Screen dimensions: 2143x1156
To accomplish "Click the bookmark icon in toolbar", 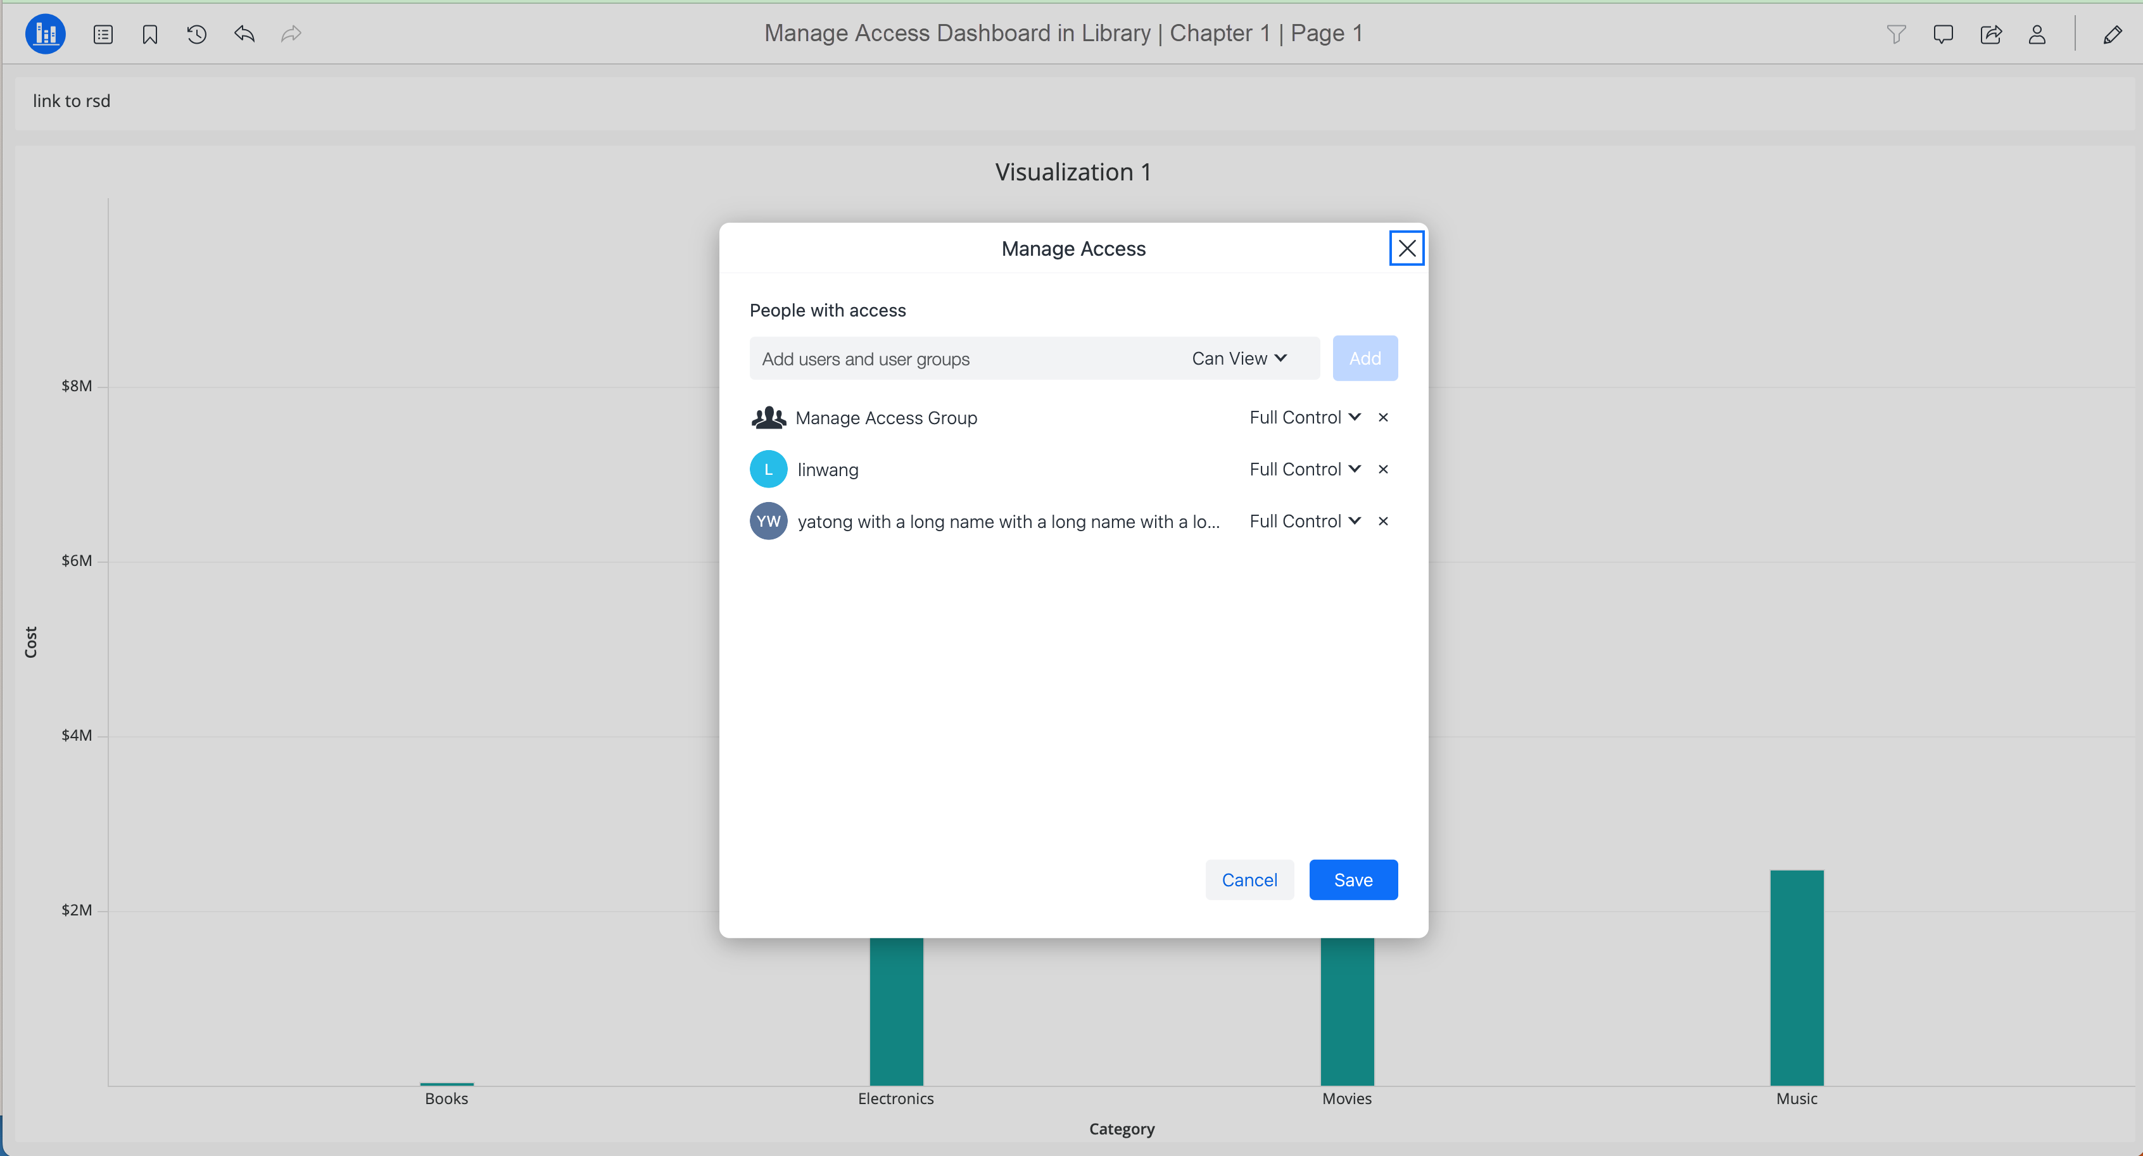I will [149, 34].
